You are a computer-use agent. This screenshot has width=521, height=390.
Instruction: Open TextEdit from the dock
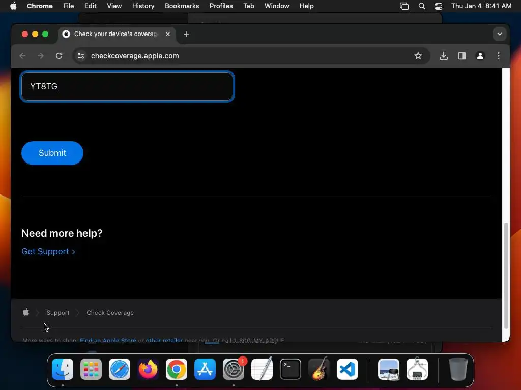[x=262, y=369]
